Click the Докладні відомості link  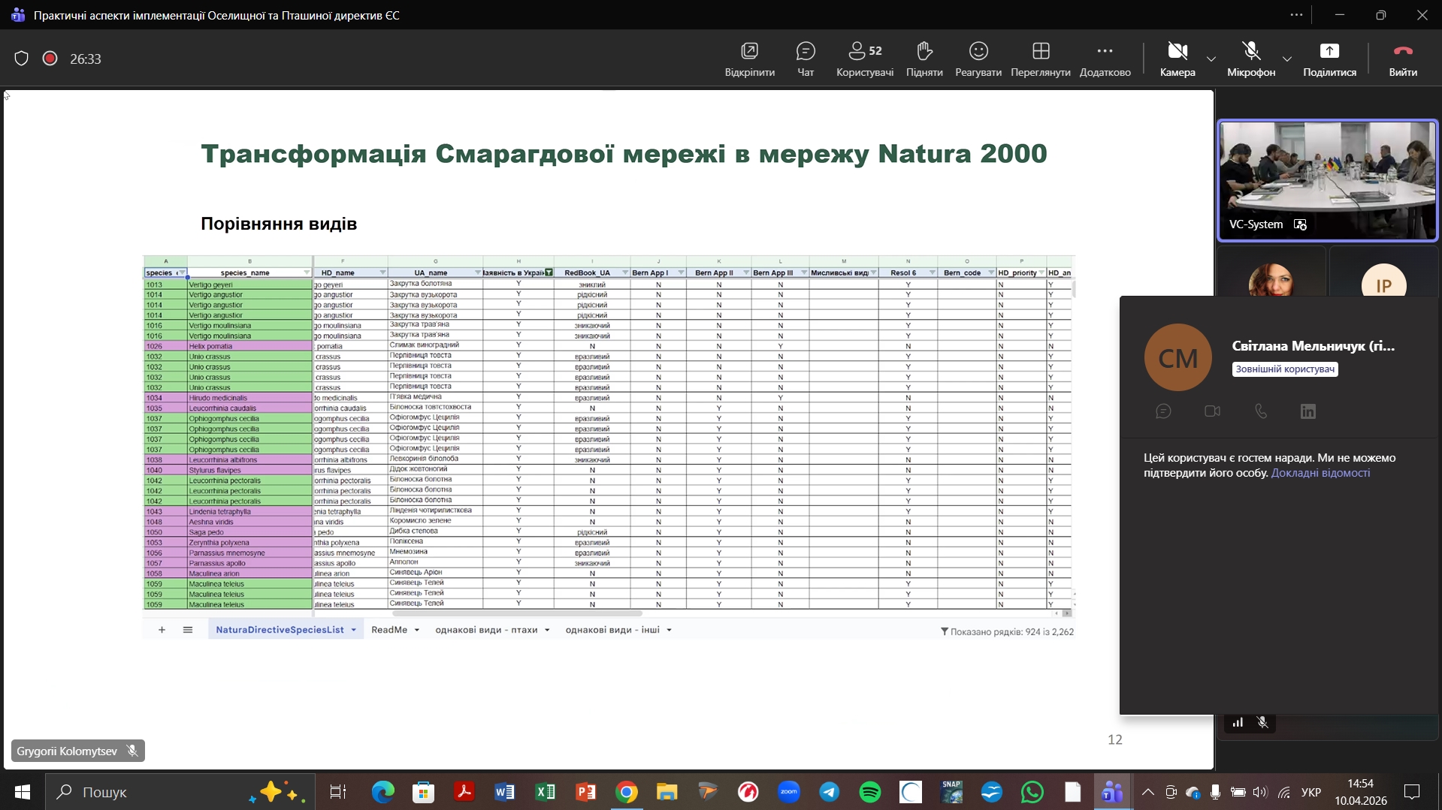pyautogui.click(x=1320, y=473)
